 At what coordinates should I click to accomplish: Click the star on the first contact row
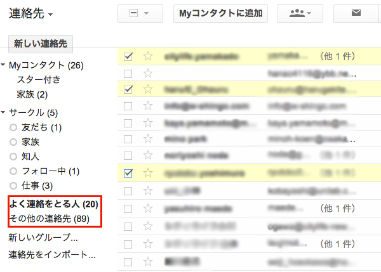pyautogui.click(x=148, y=56)
